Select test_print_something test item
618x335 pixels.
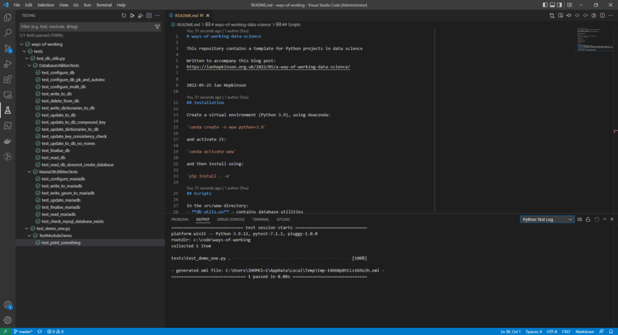(x=61, y=243)
